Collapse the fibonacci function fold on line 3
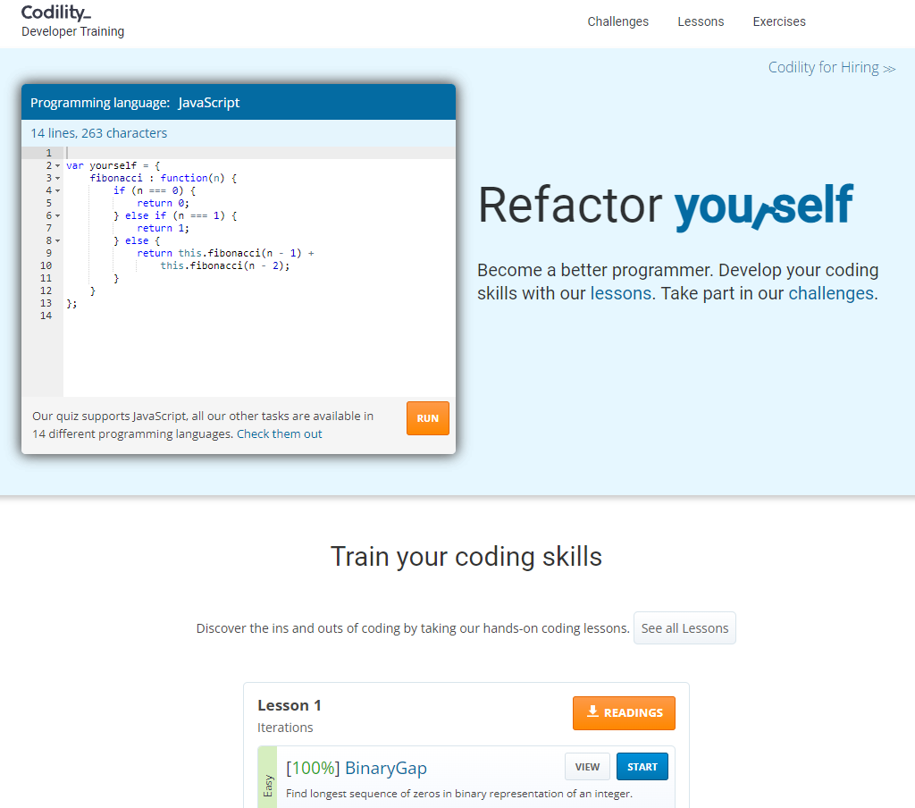The width and height of the screenshot is (915, 808). (x=58, y=178)
